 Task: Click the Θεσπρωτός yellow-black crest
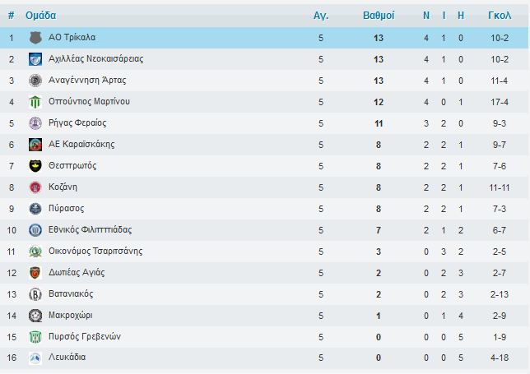coord(35,166)
